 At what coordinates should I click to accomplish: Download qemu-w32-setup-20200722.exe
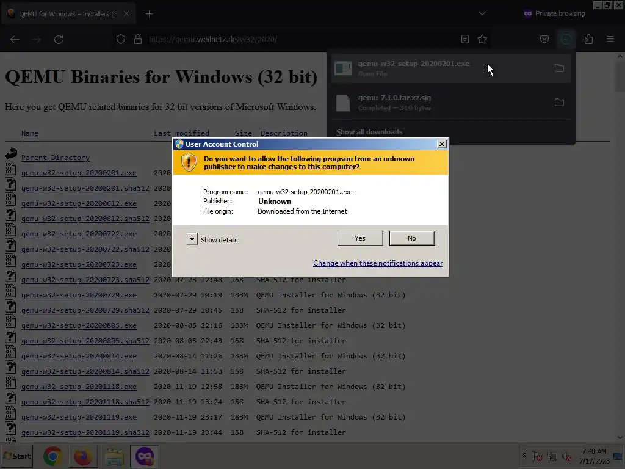79,234
